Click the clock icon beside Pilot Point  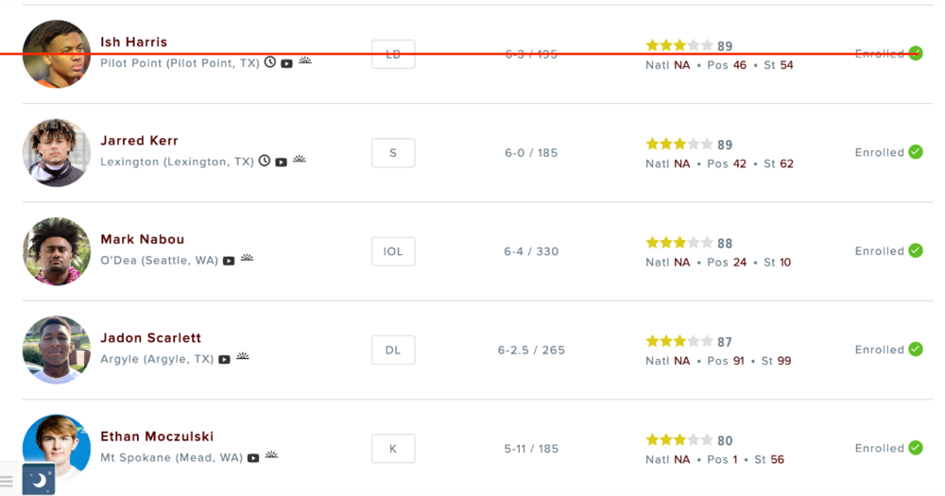click(270, 62)
